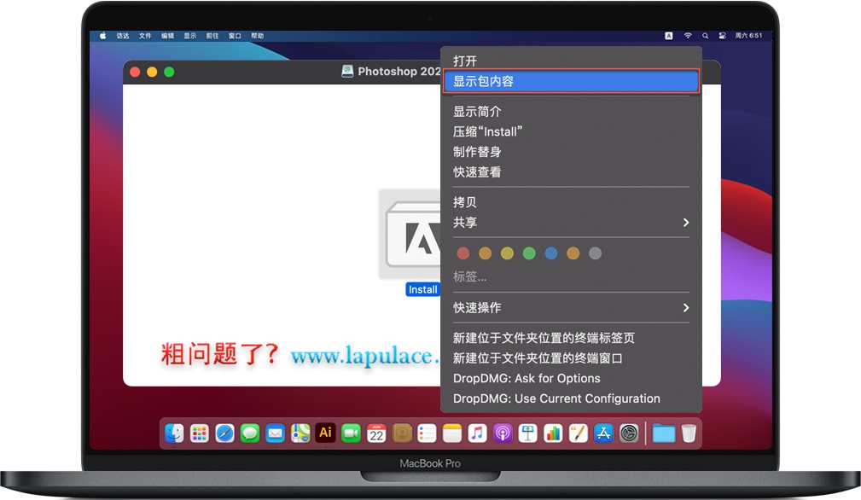Viewport: 861px width, 500px height.
Task: Click the Wi-Fi icon in the menu bar
Action: point(688,36)
